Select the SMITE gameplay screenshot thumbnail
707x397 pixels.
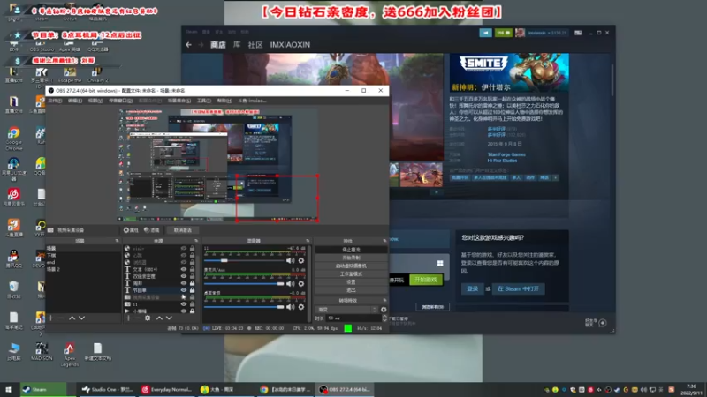(422, 175)
